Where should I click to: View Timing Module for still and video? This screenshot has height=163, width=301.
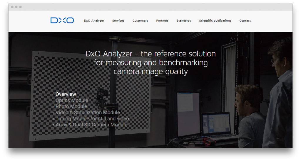(92, 119)
